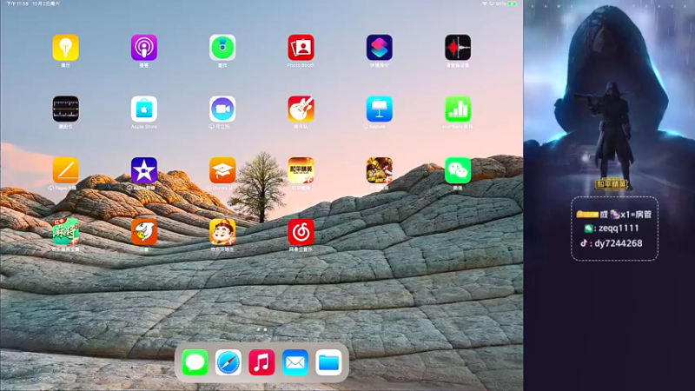
Task: Open the Keynote presentation app
Action: tap(380, 109)
